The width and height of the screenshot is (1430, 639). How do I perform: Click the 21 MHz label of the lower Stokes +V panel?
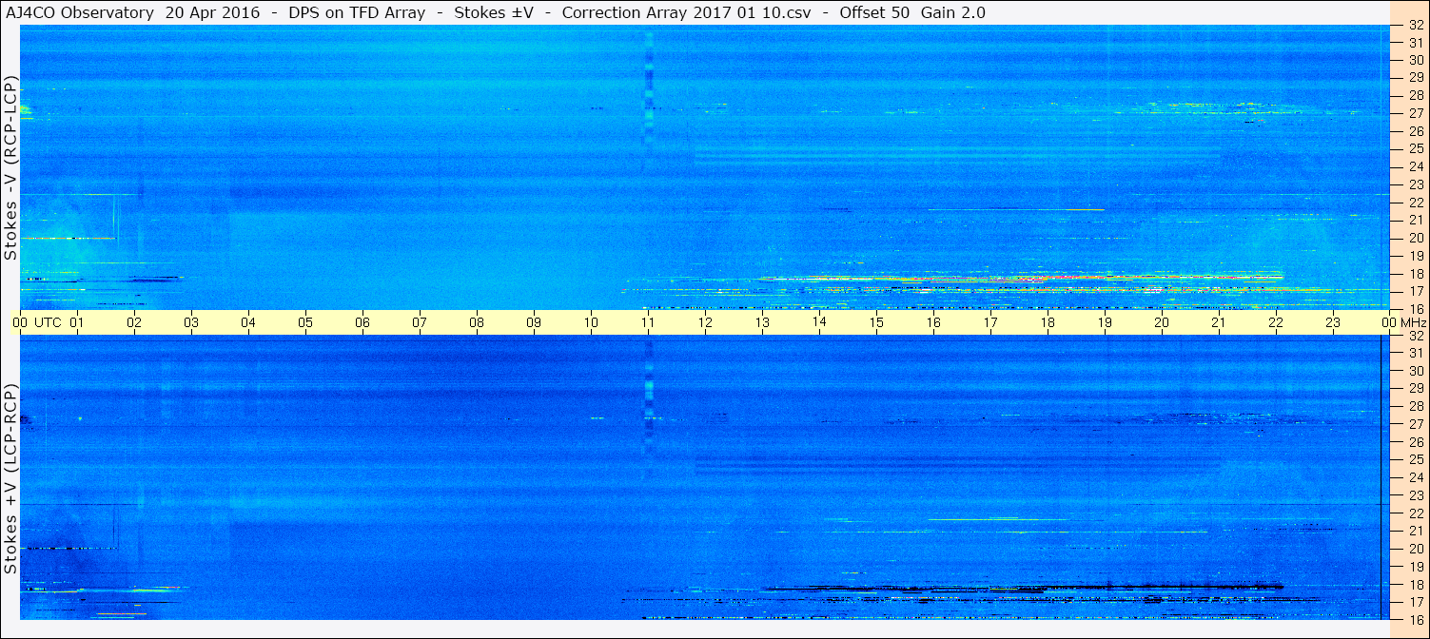[1416, 531]
